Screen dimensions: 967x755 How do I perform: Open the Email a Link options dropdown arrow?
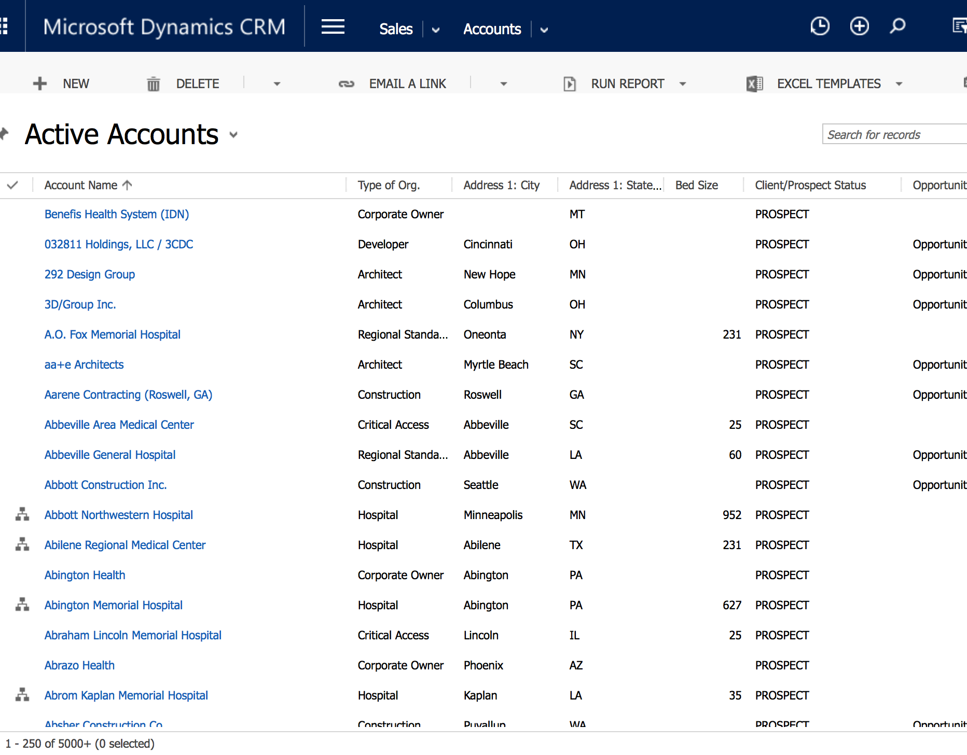[504, 84]
